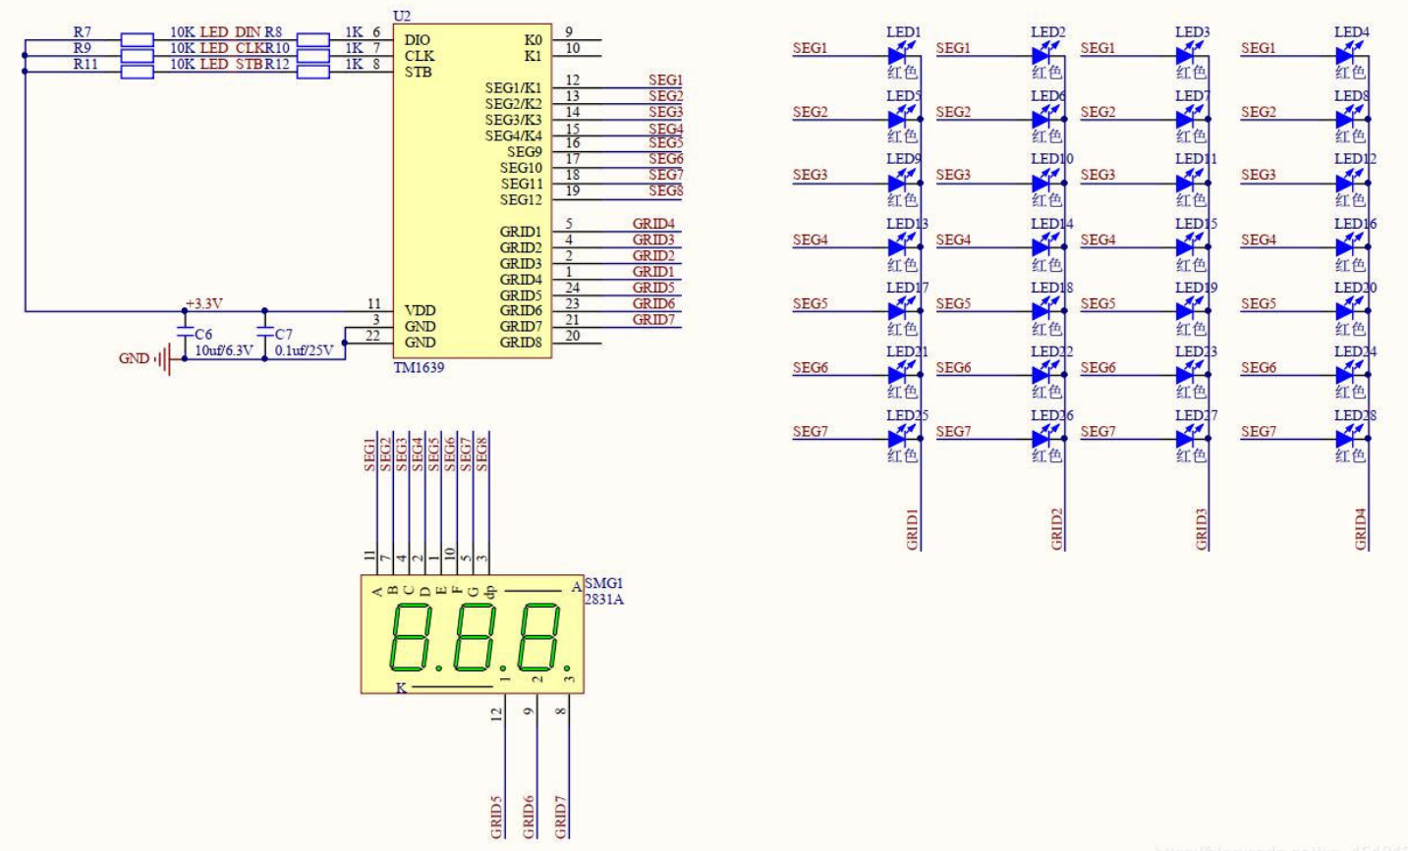This screenshot has height=851, width=1408.
Task: Pick the R12 1K resistor symbol
Action: tap(312, 71)
